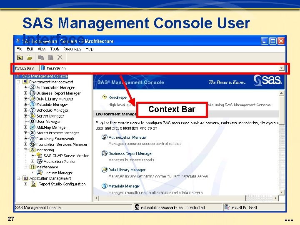Expand the SAS OLAP Server Monitor node
The width and height of the screenshot is (300, 225).
click(x=33, y=155)
